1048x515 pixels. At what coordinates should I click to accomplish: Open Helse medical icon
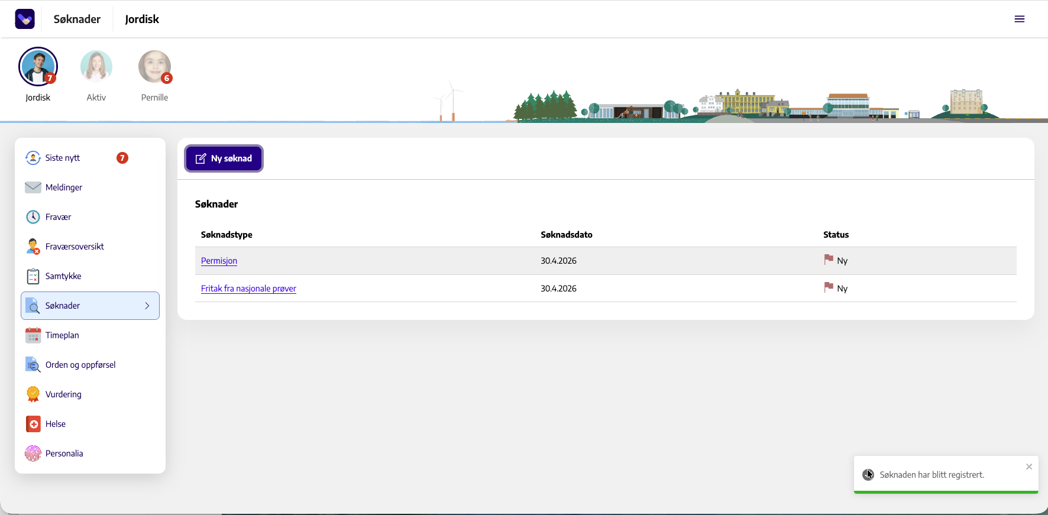point(33,424)
